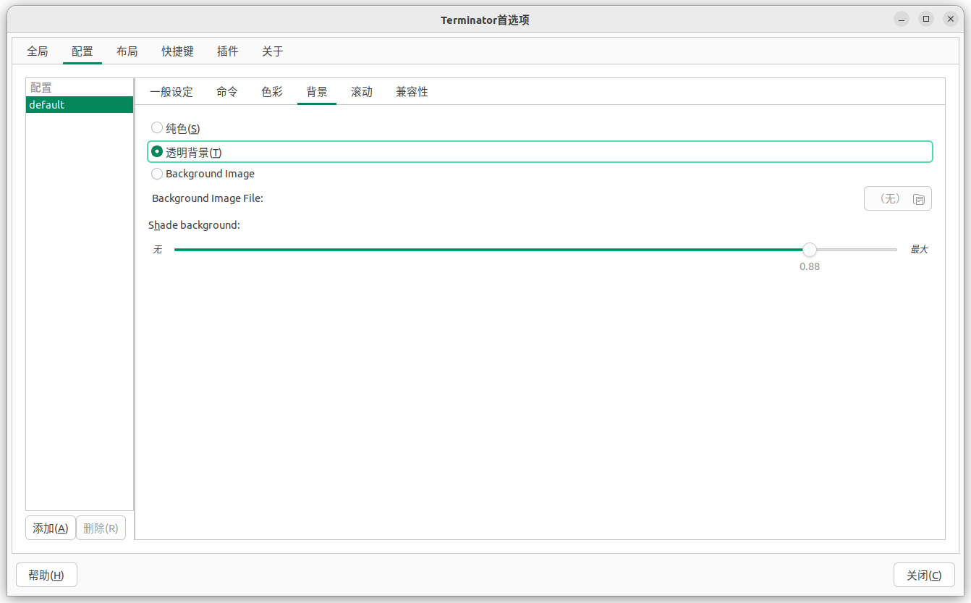Switch to the 插件 tab
This screenshot has height=603, width=971.
[228, 51]
